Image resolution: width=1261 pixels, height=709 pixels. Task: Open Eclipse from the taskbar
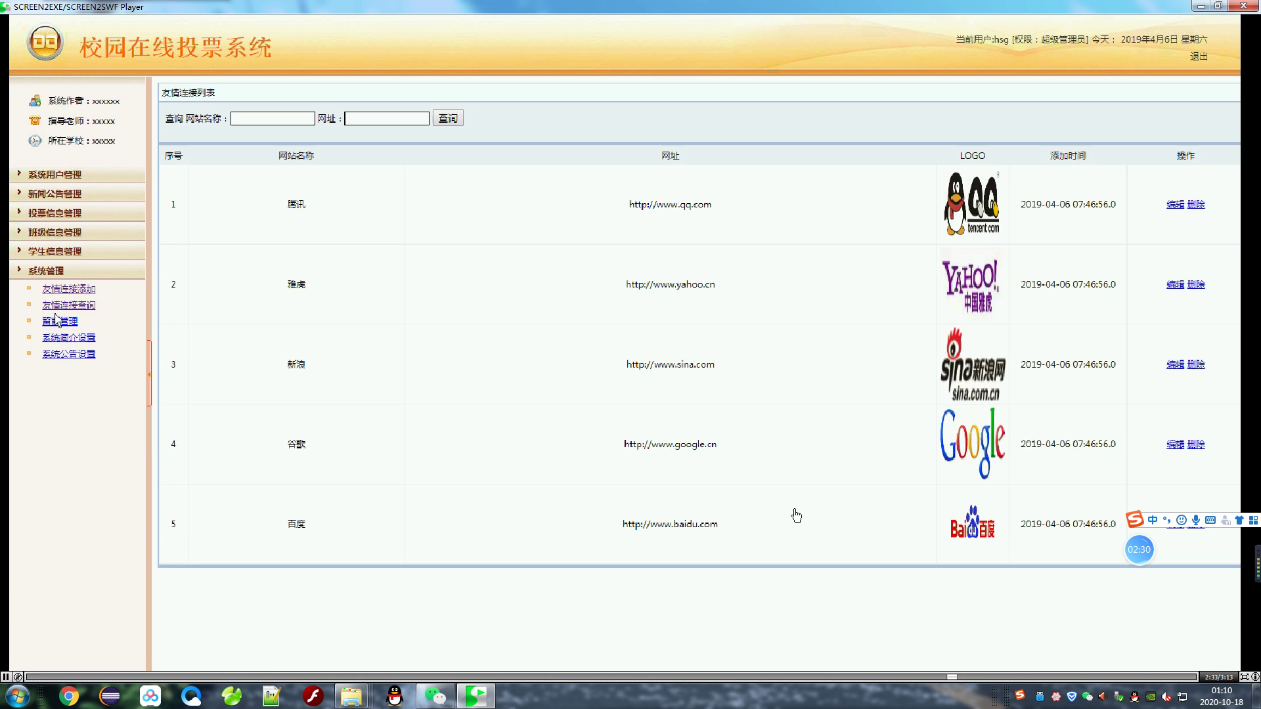[x=110, y=696]
